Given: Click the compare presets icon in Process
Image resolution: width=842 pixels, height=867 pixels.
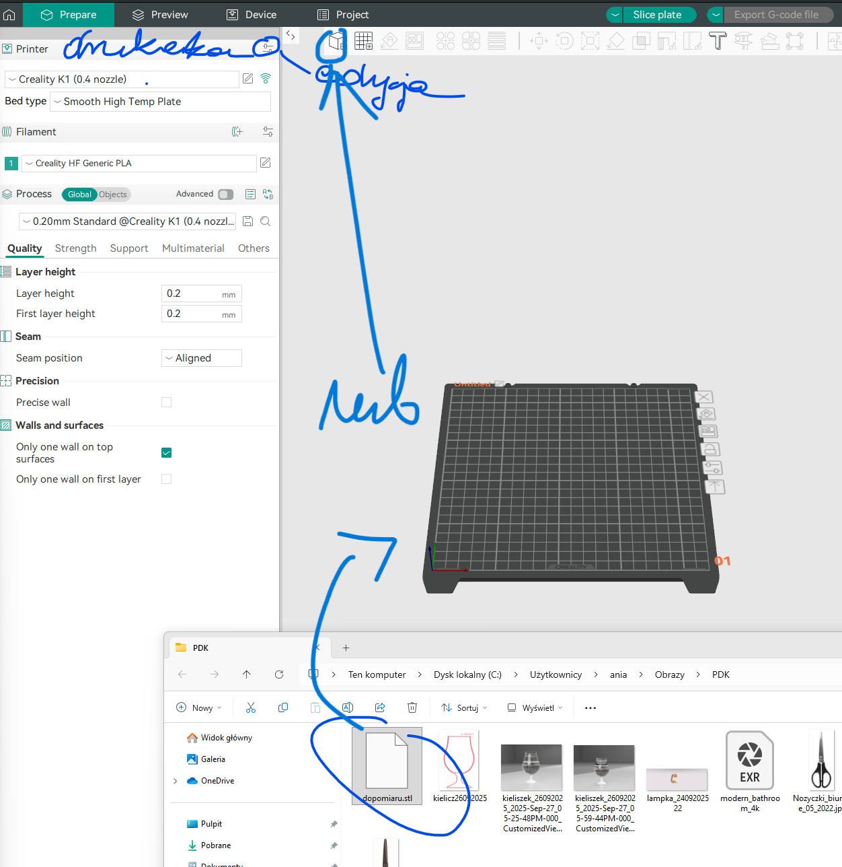Looking at the screenshot, I should click(268, 195).
